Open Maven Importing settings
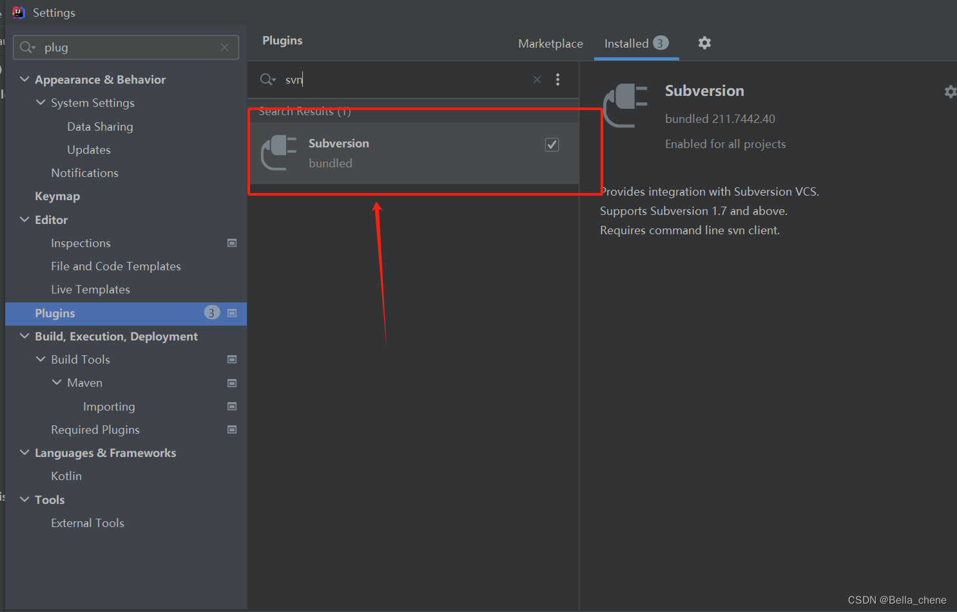957x612 pixels. pos(109,407)
